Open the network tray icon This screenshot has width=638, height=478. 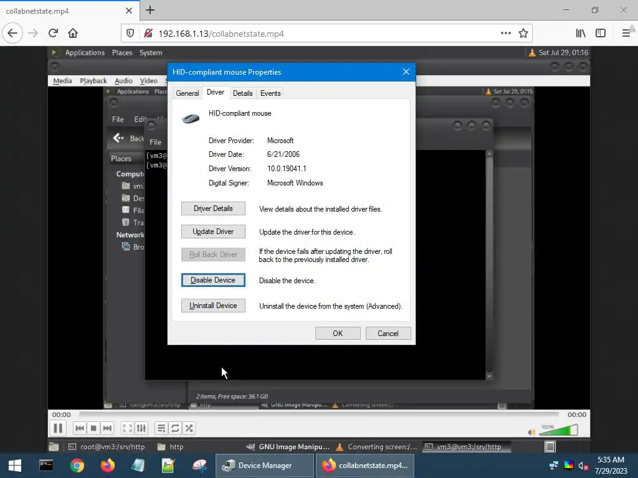click(x=554, y=466)
